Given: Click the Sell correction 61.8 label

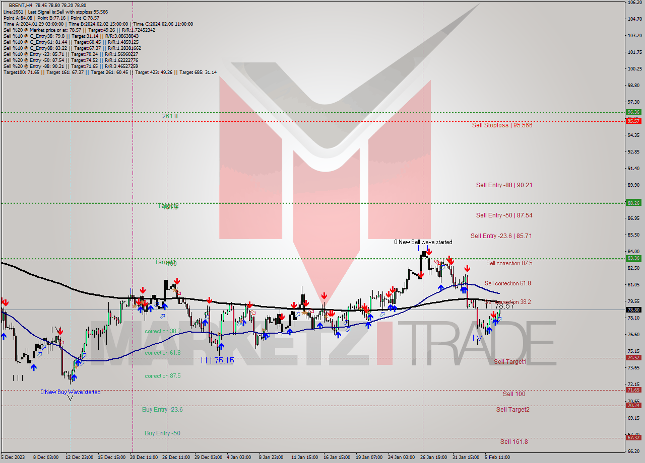Looking at the screenshot, I should (507, 283).
